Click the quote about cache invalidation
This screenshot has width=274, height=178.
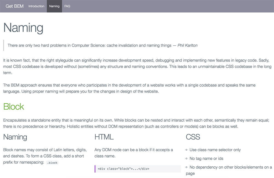89,45
